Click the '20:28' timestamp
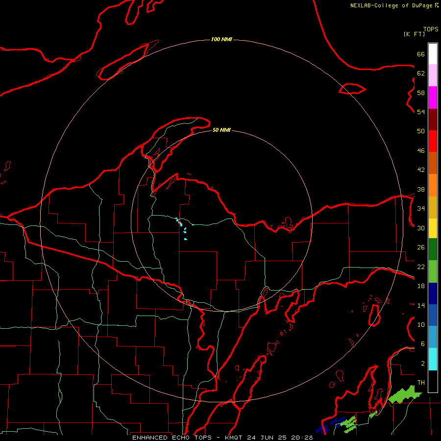Screen dimensions: 441x441 click(x=302, y=438)
